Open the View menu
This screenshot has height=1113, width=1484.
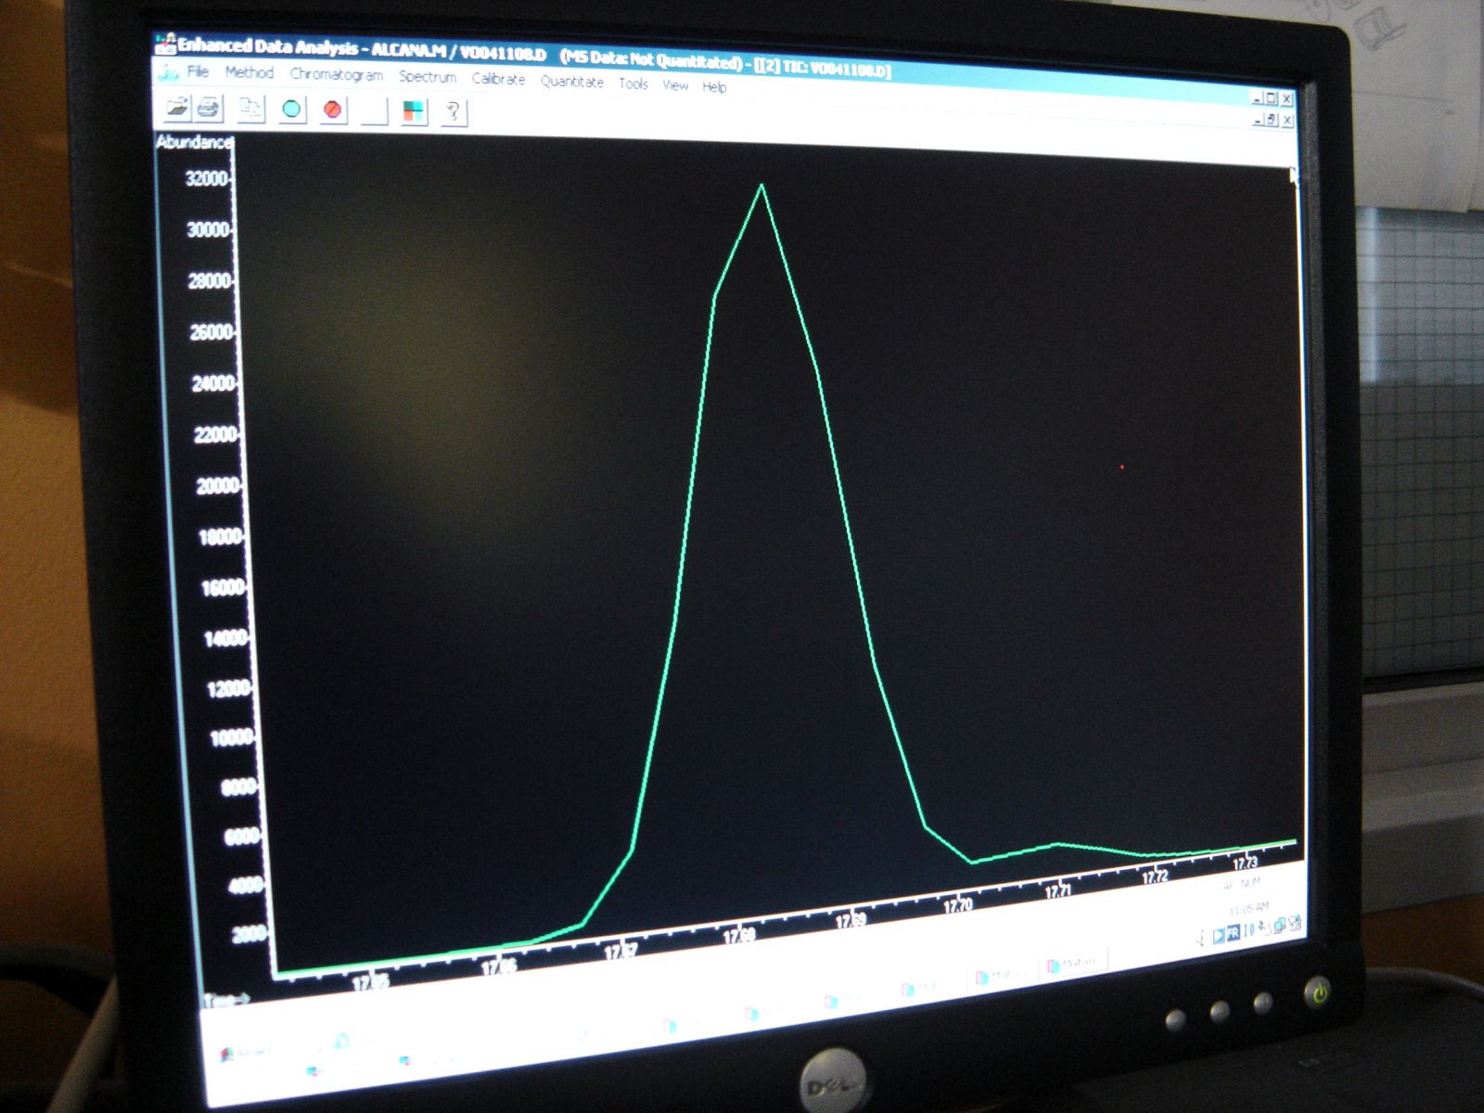675,85
